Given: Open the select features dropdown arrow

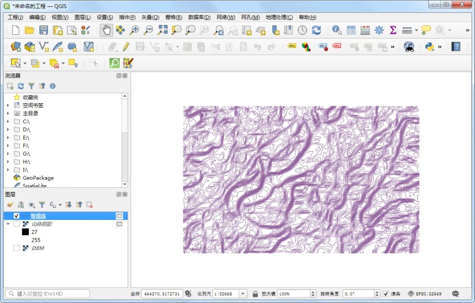Looking at the screenshot, I should [x=25, y=63].
